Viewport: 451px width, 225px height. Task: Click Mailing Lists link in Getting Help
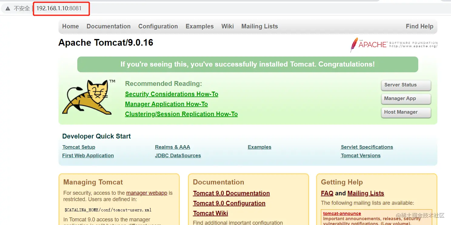pos(366,193)
